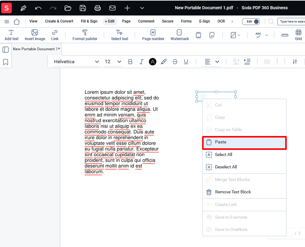Image resolution: width=305 pixels, height=247 pixels.
Task: Select the Add text tool
Action: 11,35
